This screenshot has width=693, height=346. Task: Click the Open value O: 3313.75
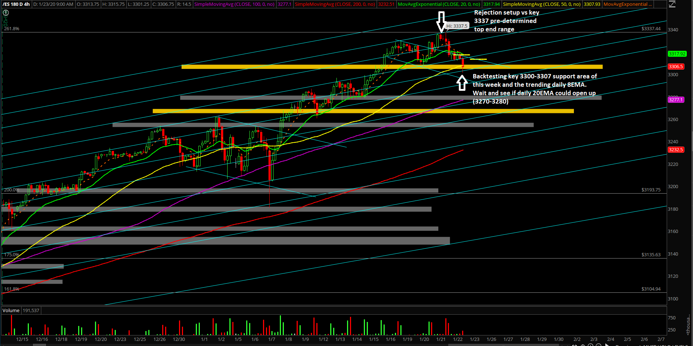tap(88, 4)
